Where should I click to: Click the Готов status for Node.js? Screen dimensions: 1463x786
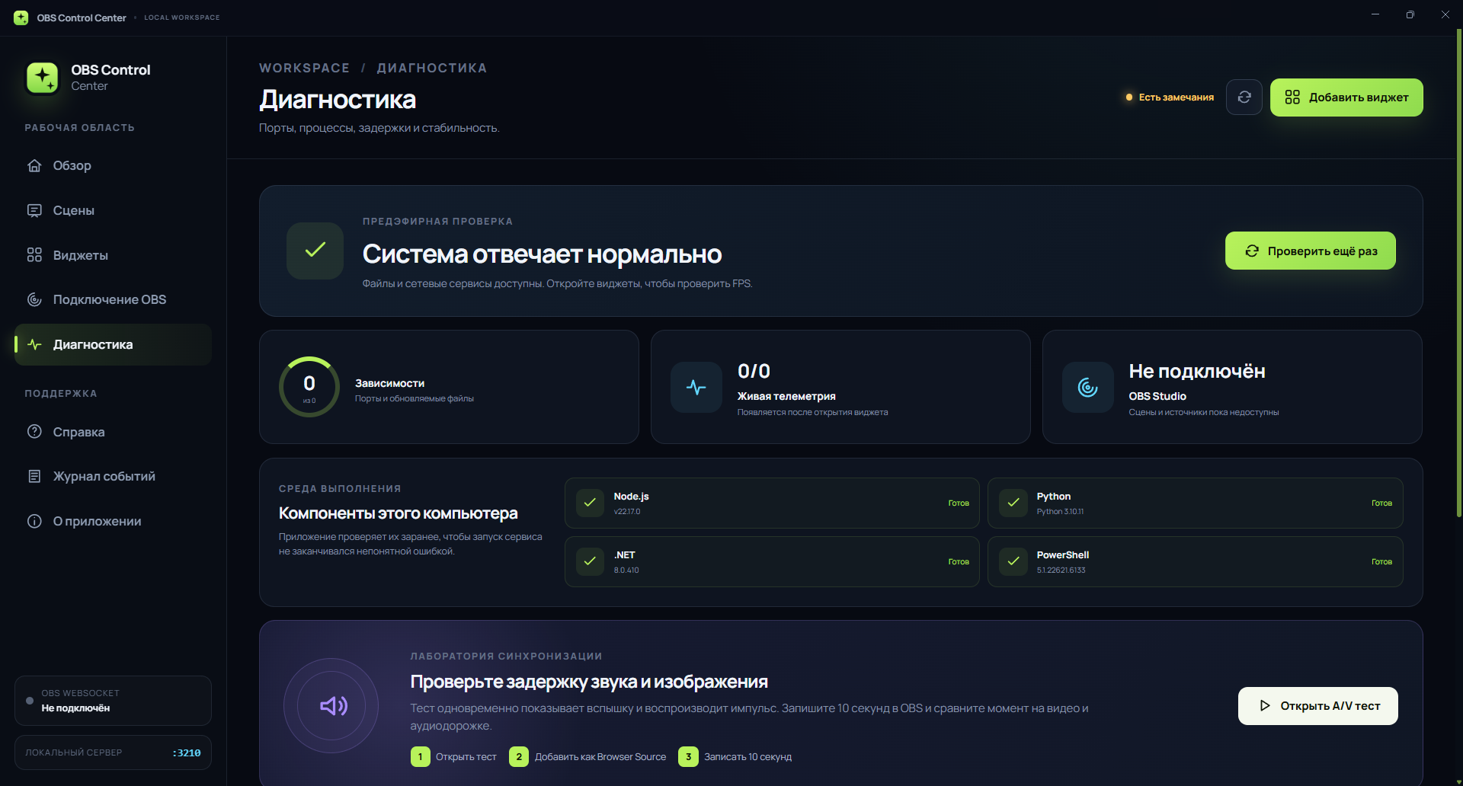pyautogui.click(x=959, y=503)
